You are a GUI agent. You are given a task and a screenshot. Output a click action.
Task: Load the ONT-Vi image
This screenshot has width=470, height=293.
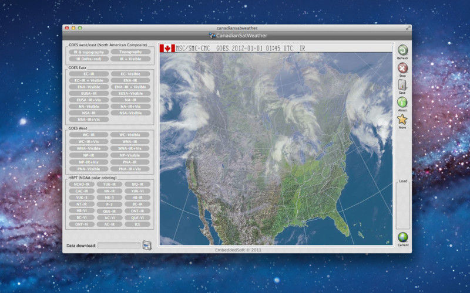point(82,224)
